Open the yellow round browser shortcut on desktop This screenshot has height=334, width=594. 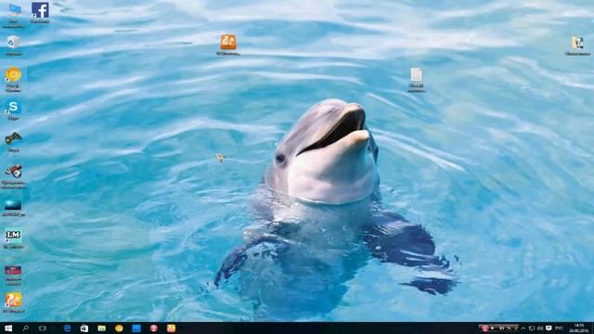click(13, 79)
